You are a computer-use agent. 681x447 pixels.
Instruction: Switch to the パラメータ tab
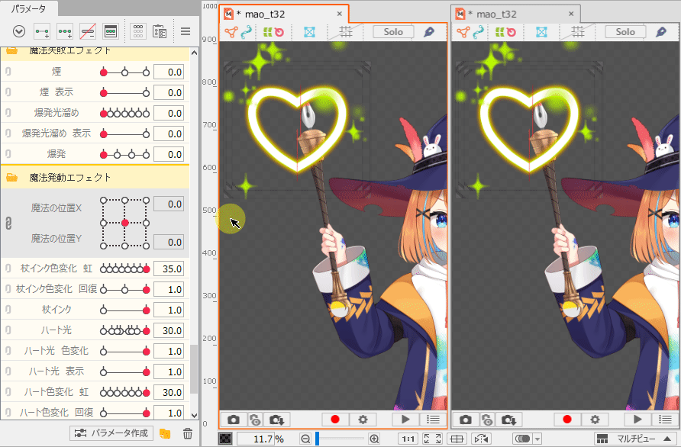coord(28,8)
